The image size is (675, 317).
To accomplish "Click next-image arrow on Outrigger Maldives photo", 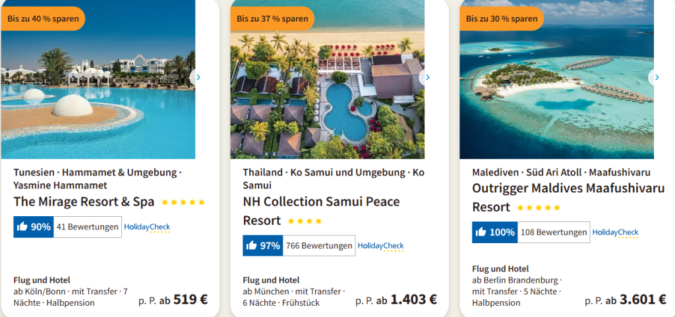I will pyautogui.click(x=656, y=78).
